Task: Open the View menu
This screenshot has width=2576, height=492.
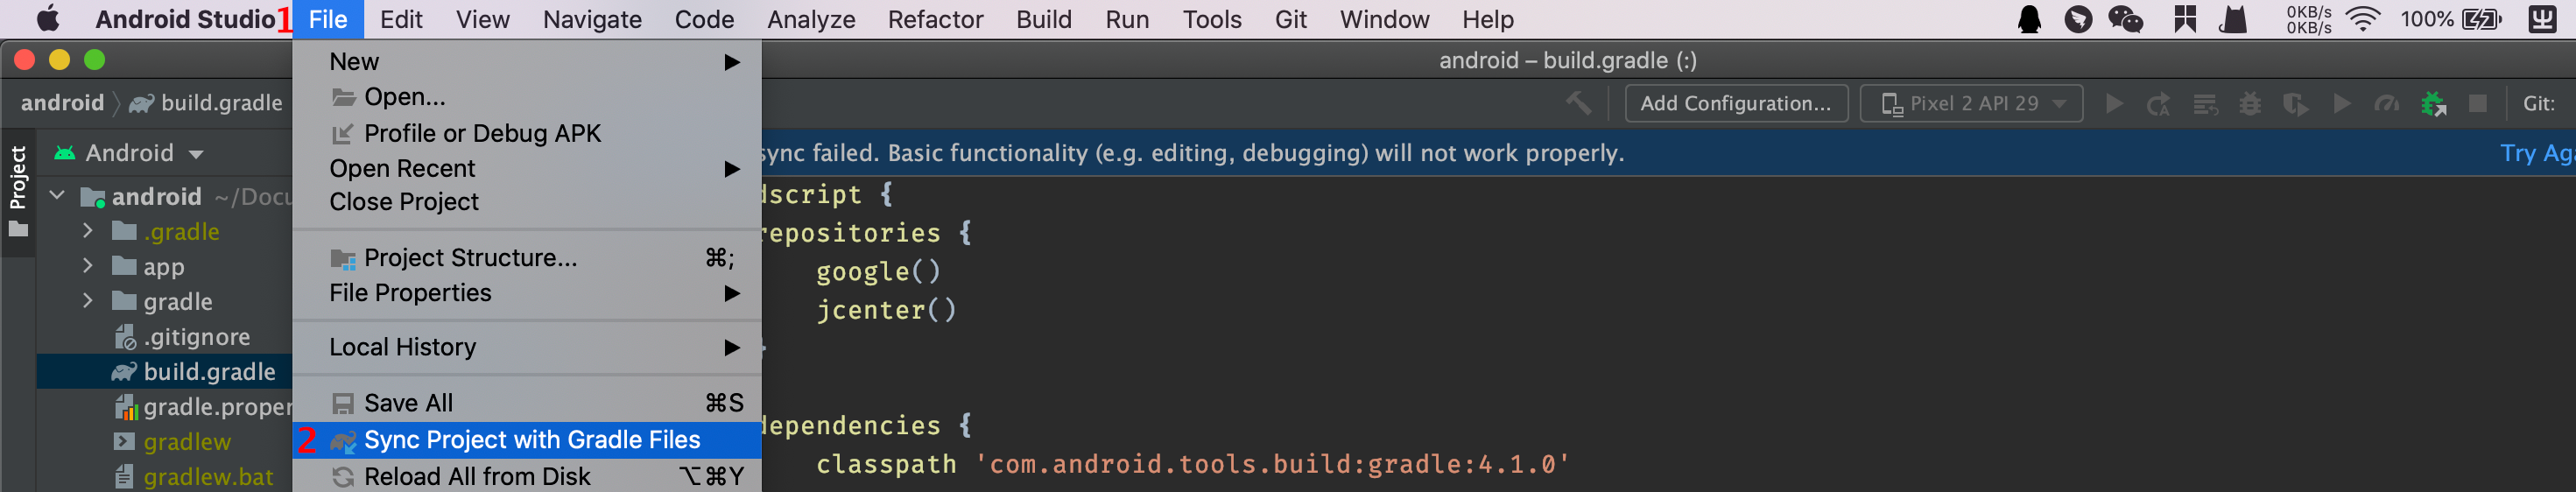Action: pos(483,19)
